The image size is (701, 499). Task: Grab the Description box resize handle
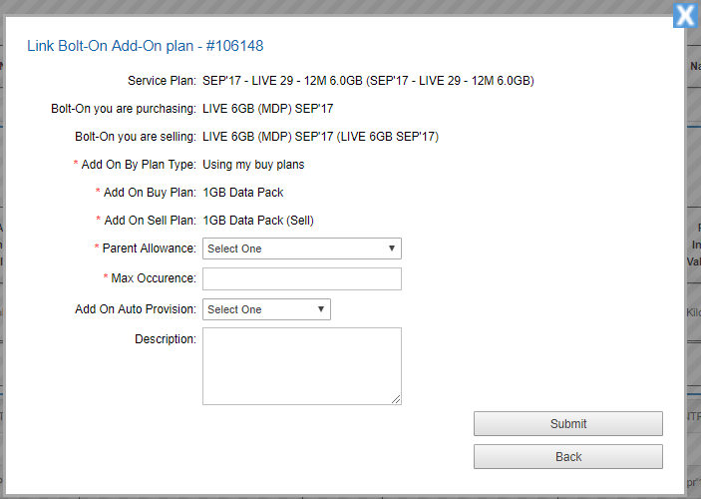coord(396,399)
